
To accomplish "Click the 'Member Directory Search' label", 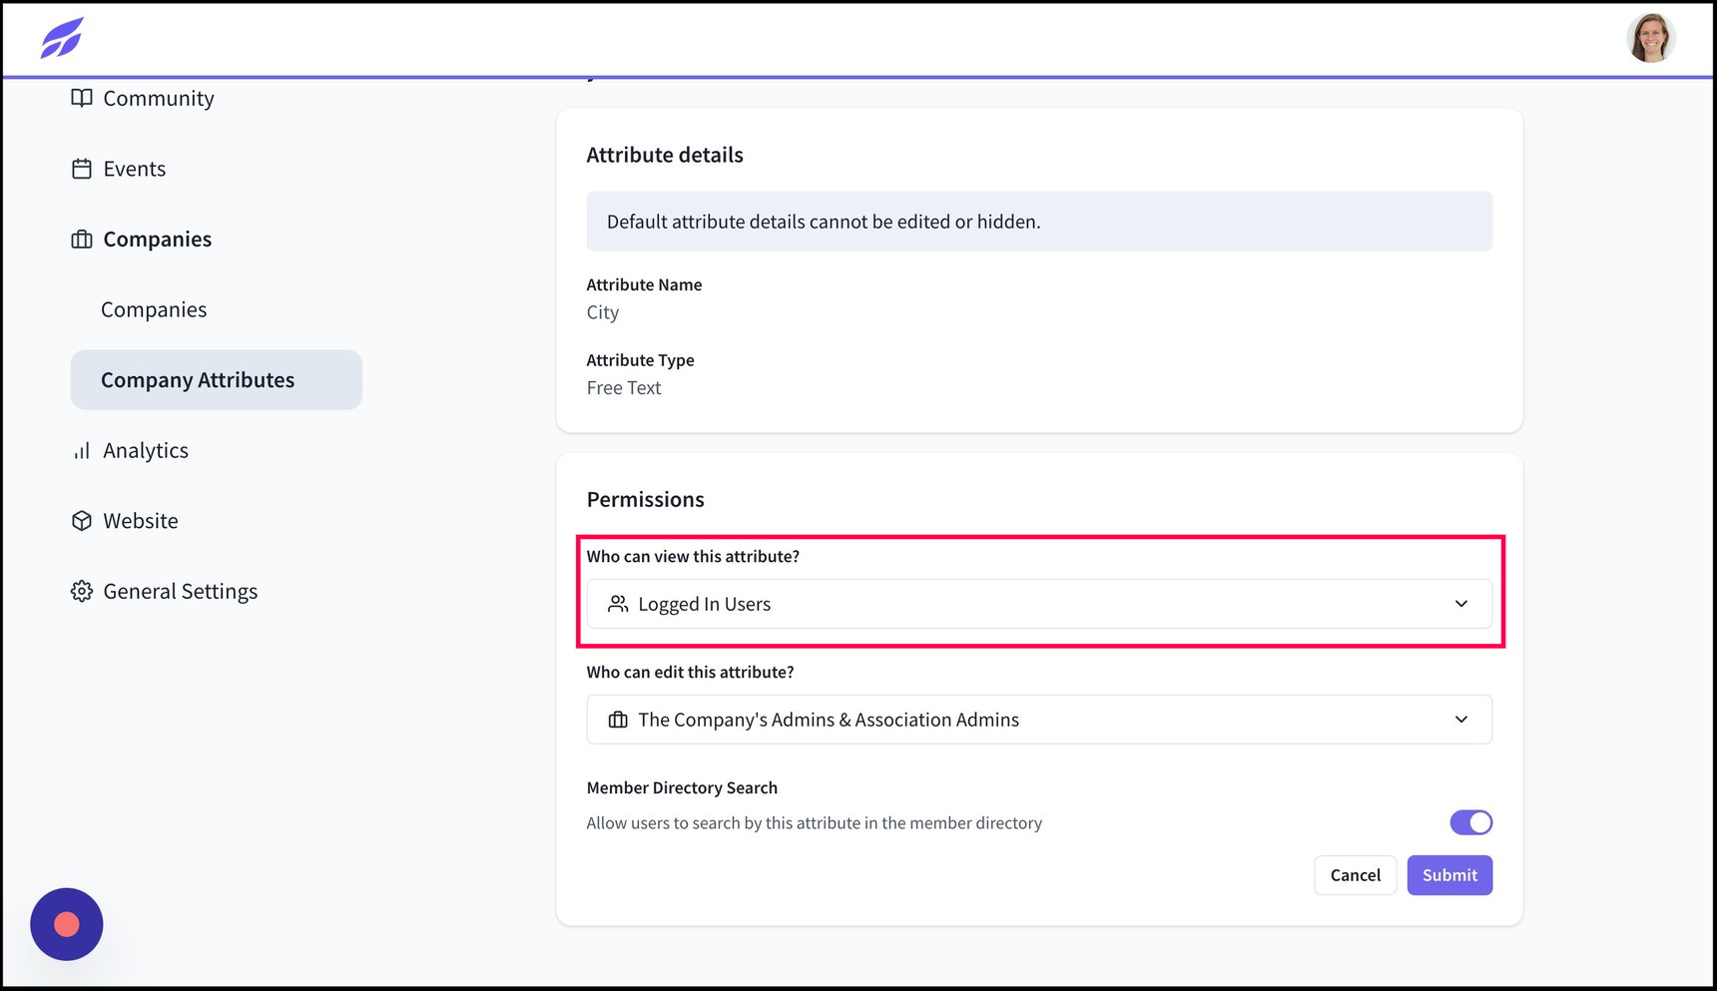I will pyautogui.click(x=682, y=787).
